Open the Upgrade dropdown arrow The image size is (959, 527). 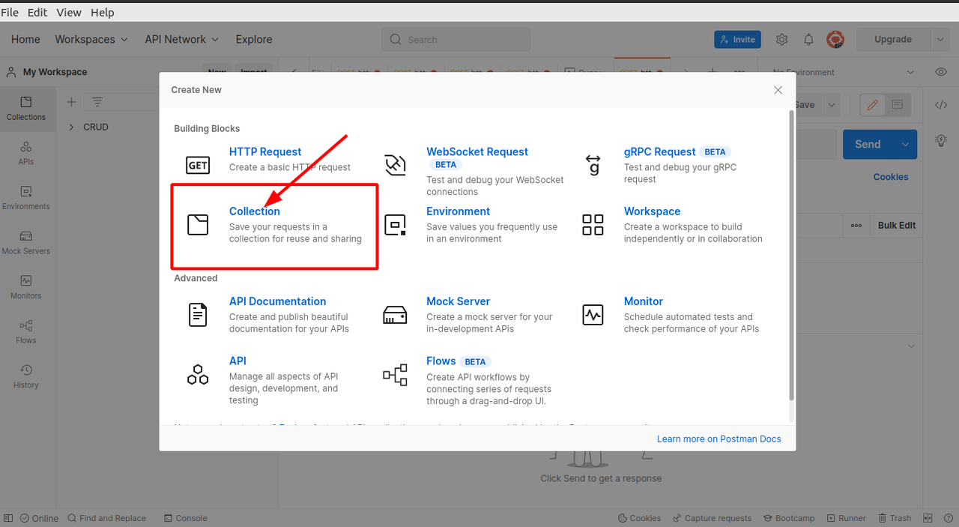point(940,39)
